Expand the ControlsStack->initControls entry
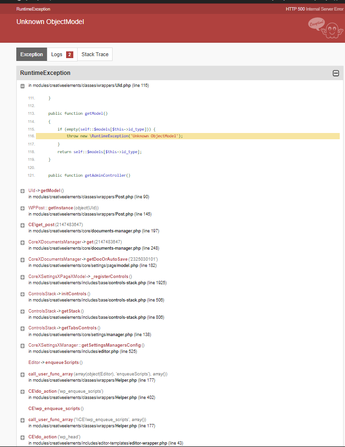 pyautogui.click(x=23, y=294)
